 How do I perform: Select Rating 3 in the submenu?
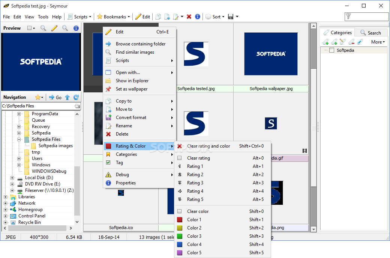click(223, 183)
